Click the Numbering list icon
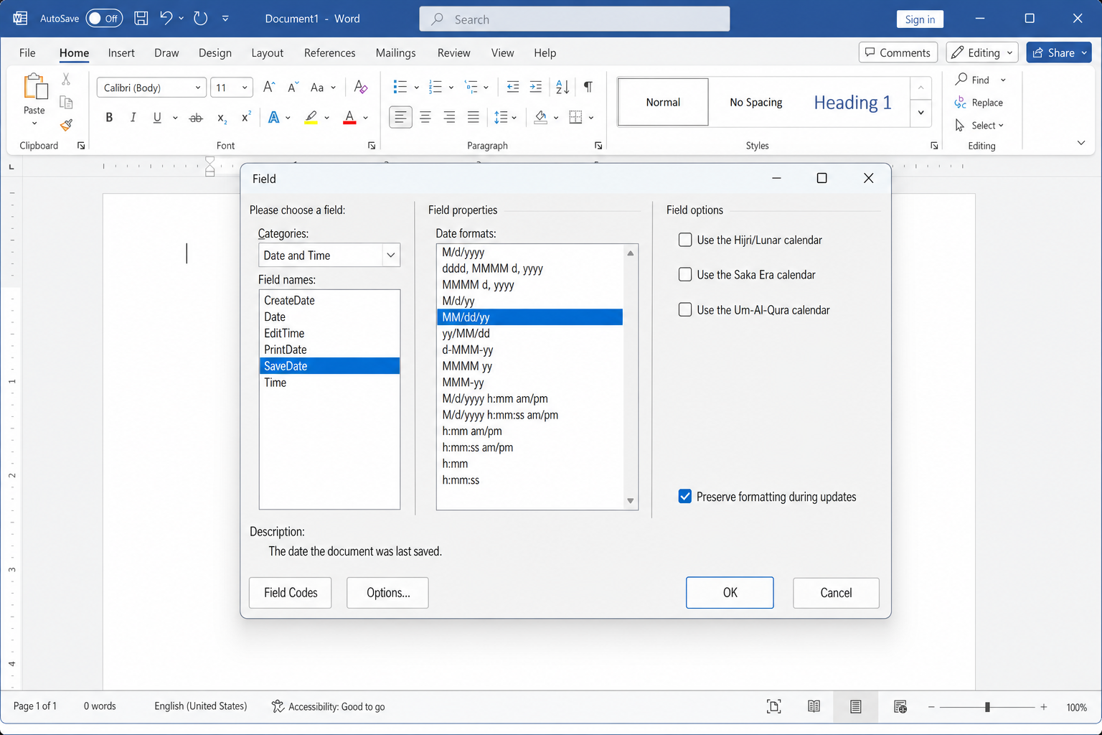 click(x=435, y=88)
